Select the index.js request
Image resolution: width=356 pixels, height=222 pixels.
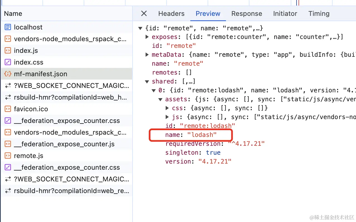tap(66, 51)
